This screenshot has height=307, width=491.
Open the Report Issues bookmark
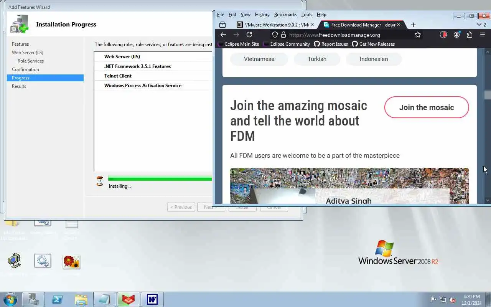[x=331, y=44]
